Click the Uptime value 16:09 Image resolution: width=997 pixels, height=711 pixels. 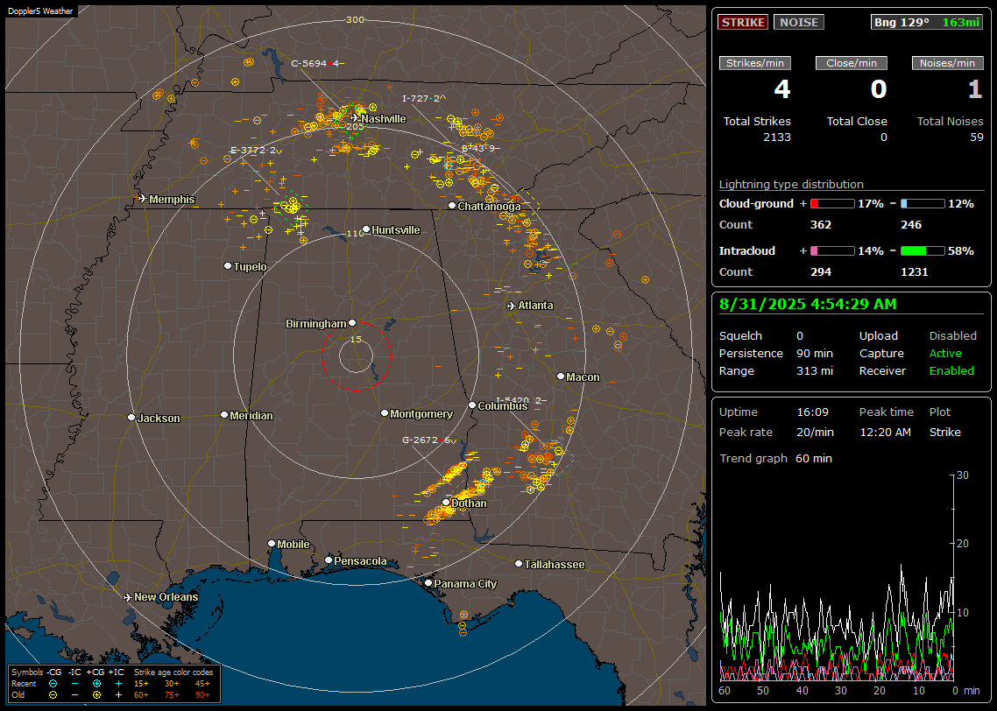(x=813, y=412)
